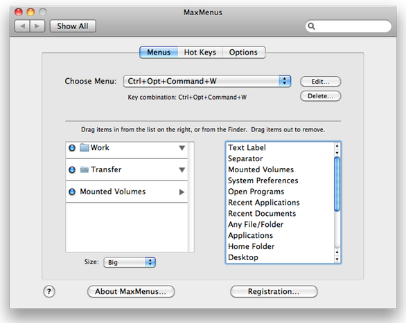Select Applications in the items list
The height and width of the screenshot is (323, 406).
click(x=250, y=235)
